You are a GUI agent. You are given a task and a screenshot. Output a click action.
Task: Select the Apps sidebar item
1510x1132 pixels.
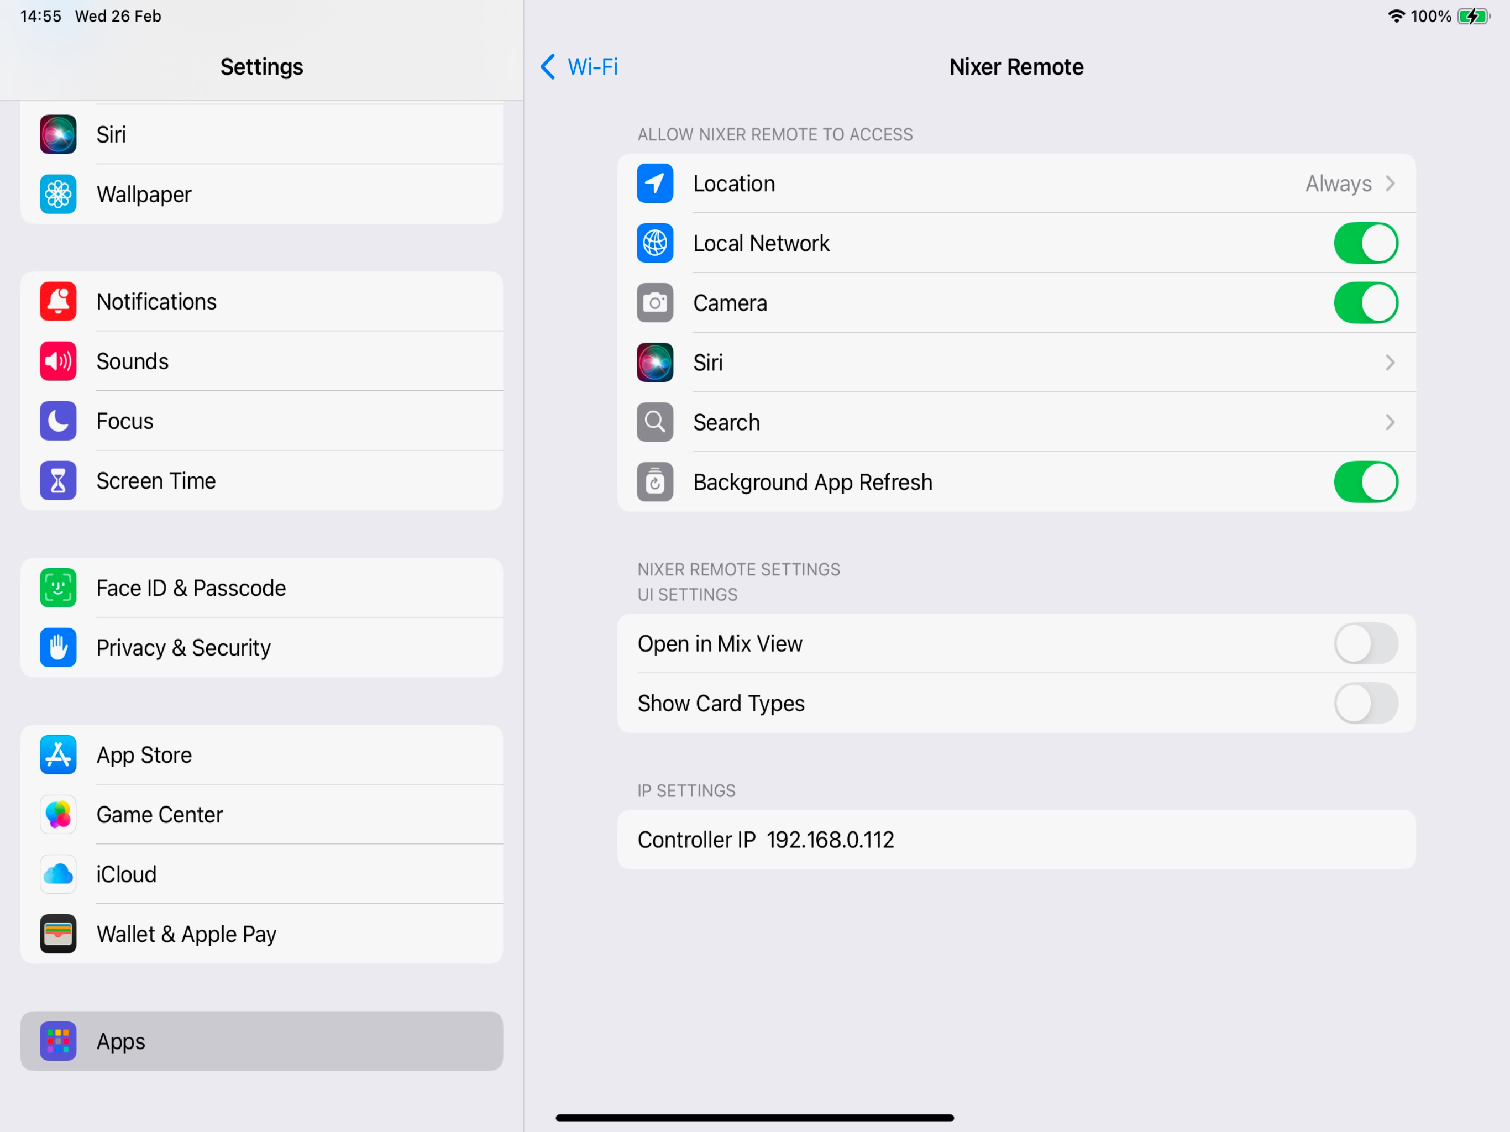pos(261,1041)
